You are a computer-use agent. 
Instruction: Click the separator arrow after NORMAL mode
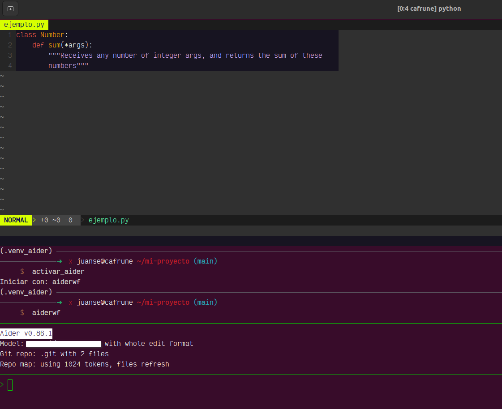34,220
